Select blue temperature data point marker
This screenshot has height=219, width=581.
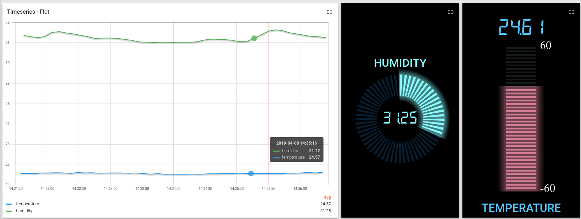251,173
